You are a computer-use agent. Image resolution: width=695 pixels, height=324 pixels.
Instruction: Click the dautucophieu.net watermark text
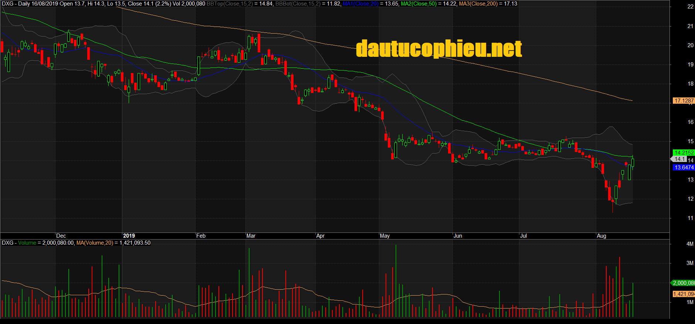coord(439,49)
